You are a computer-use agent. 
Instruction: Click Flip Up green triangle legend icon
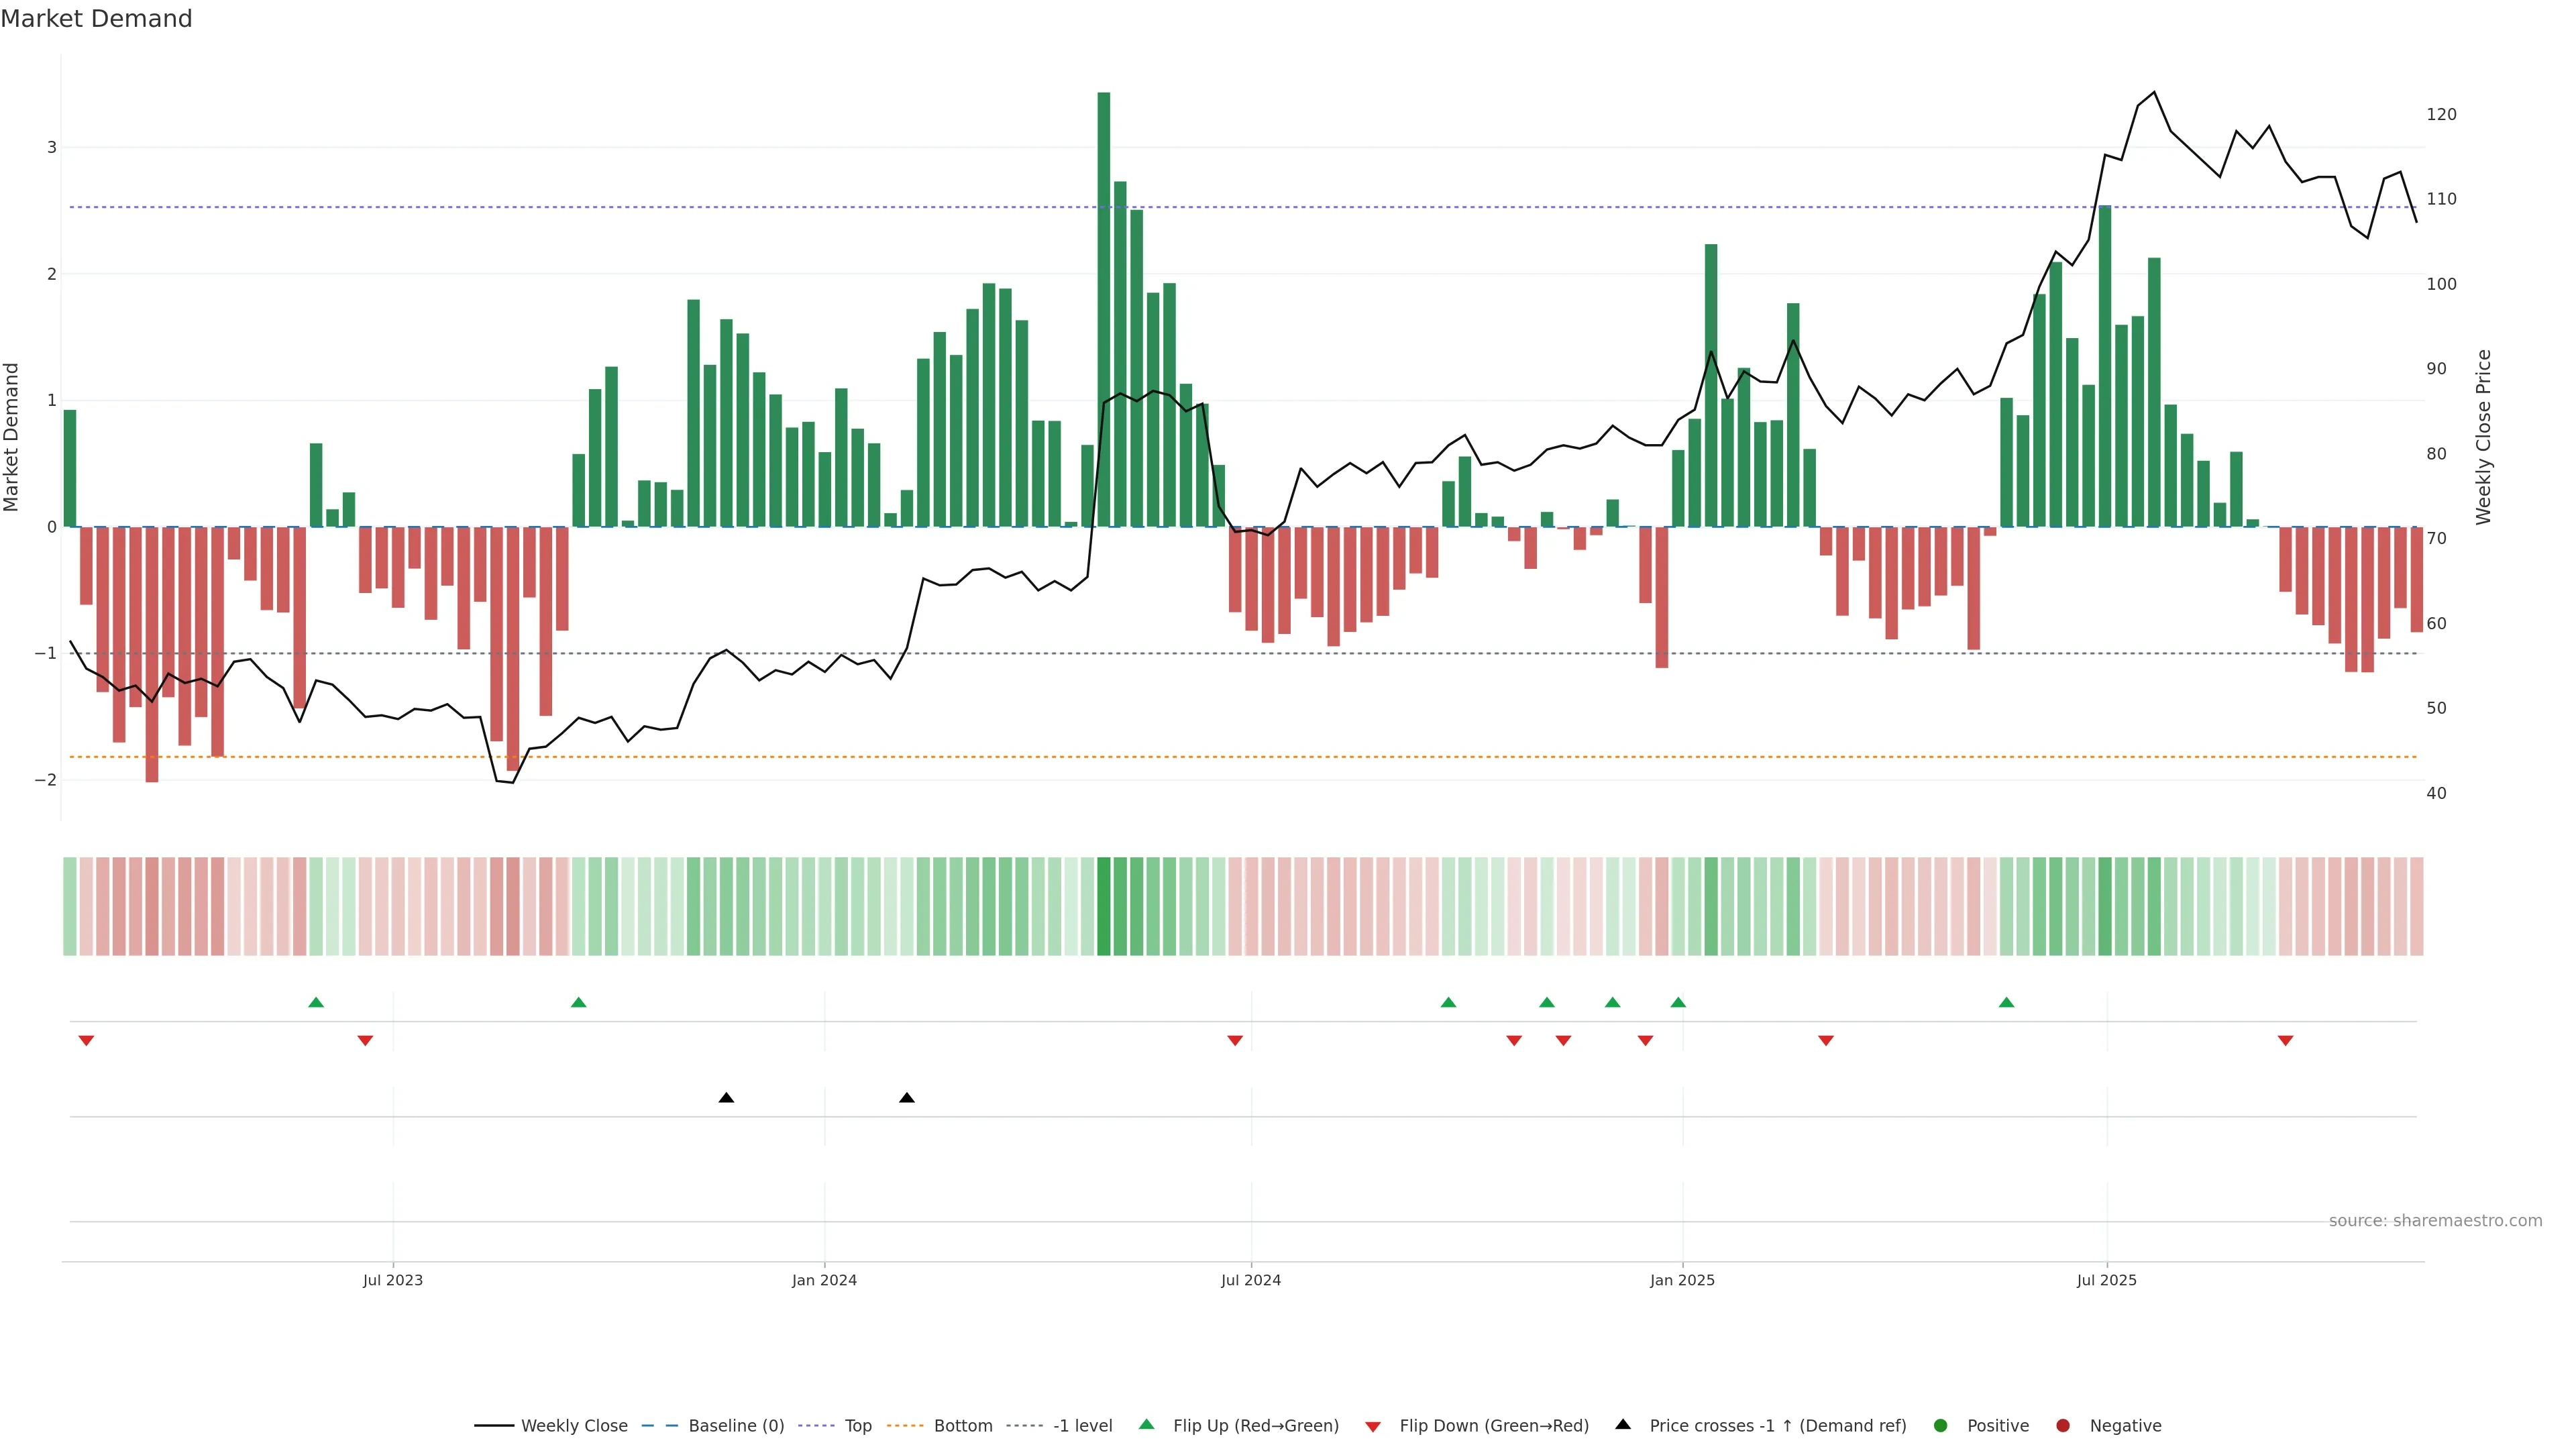coord(1147,1424)
